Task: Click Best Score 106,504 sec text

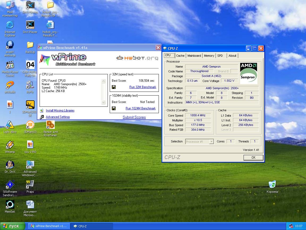Action: pyautogui.click(x=146, y=81)
